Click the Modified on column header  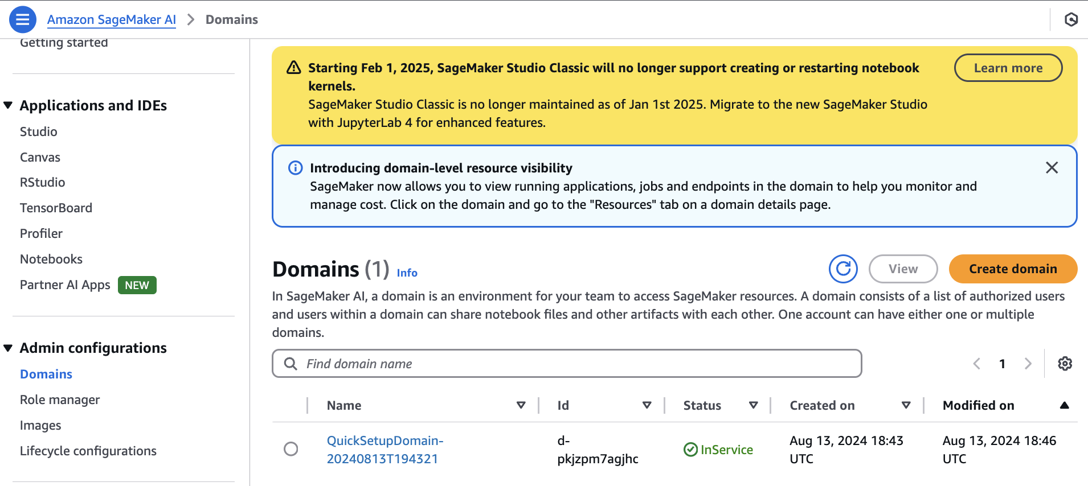coord(978,405)
